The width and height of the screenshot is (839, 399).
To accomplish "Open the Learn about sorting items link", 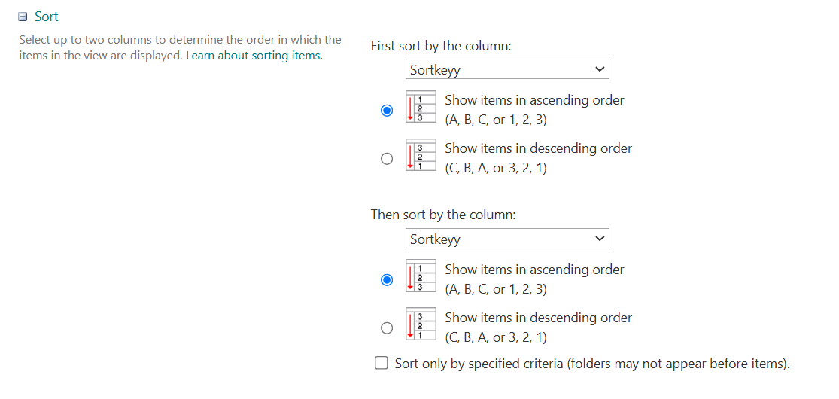I will coord(254,56).
